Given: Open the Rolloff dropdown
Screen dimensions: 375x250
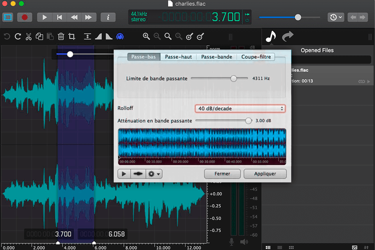Looking at the screenshot, I should pyautogui.click(x=240, y=108).
